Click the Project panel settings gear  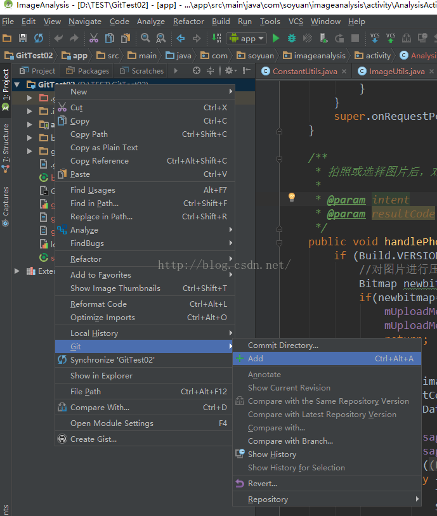click(x=230, y=70)
